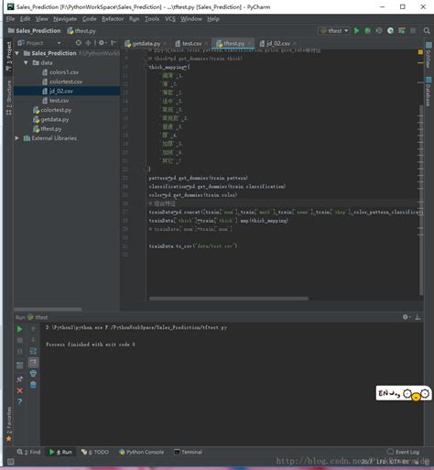Open the Python Console tool button
Image resolution: width=434 pixels, height=470 pixels.
[142, 452]
